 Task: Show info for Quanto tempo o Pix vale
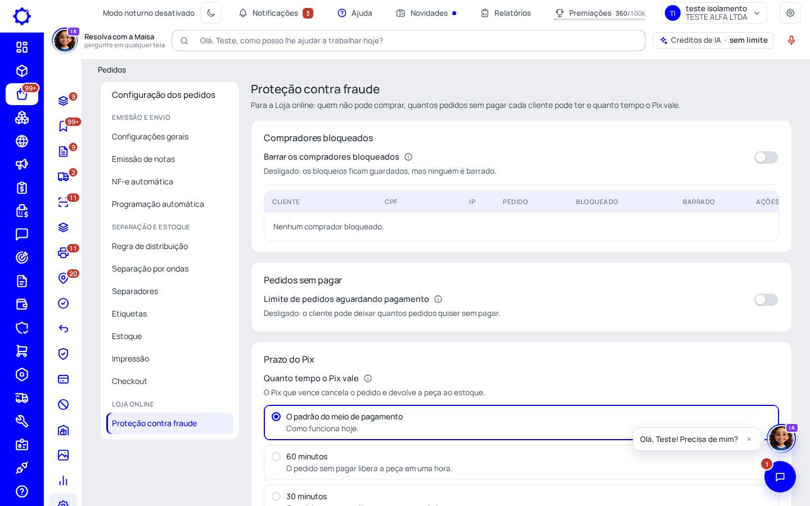point(368,378)
